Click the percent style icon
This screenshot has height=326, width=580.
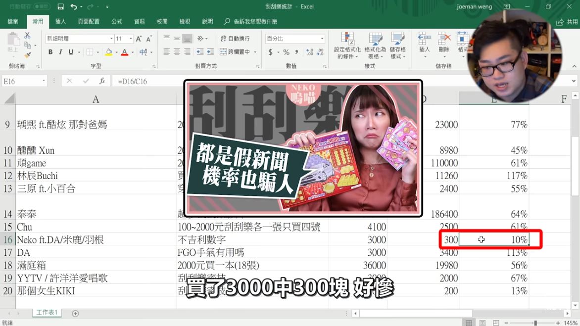(286, 52)
